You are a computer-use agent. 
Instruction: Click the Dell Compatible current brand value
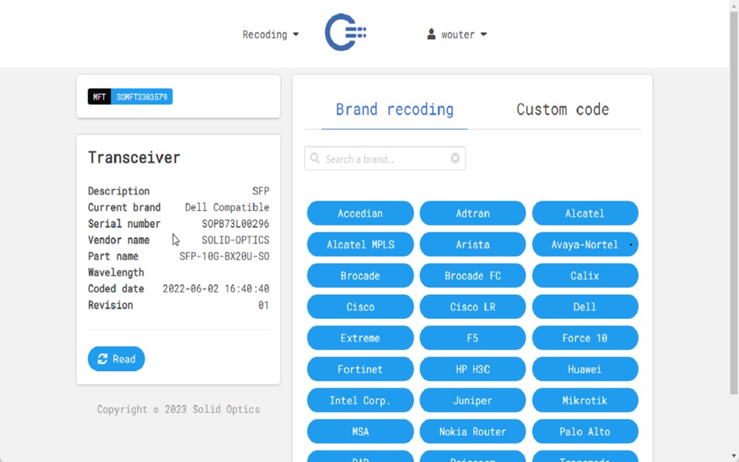pyautogui.click(x=226, y=208)
